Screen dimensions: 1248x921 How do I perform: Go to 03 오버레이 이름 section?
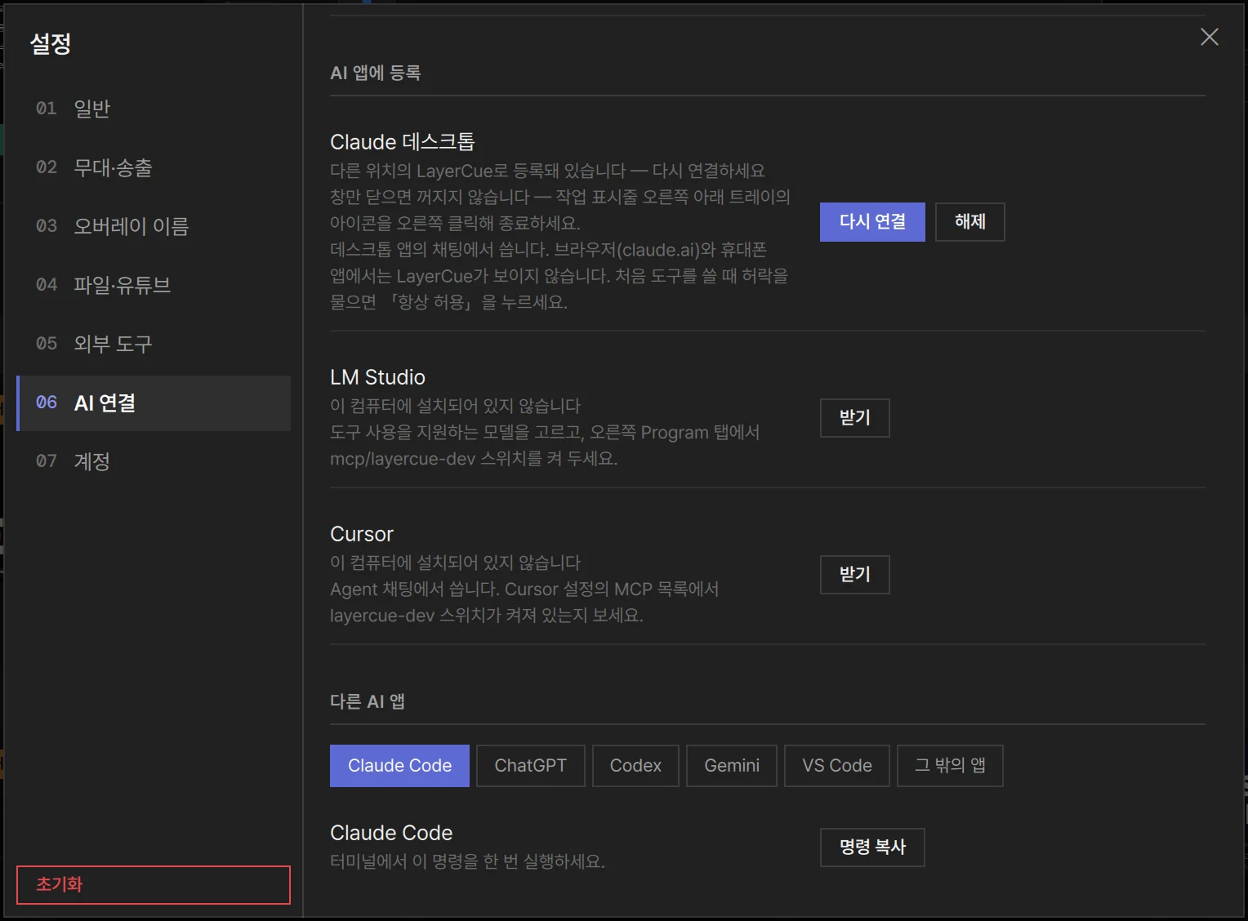coord(154,226)
